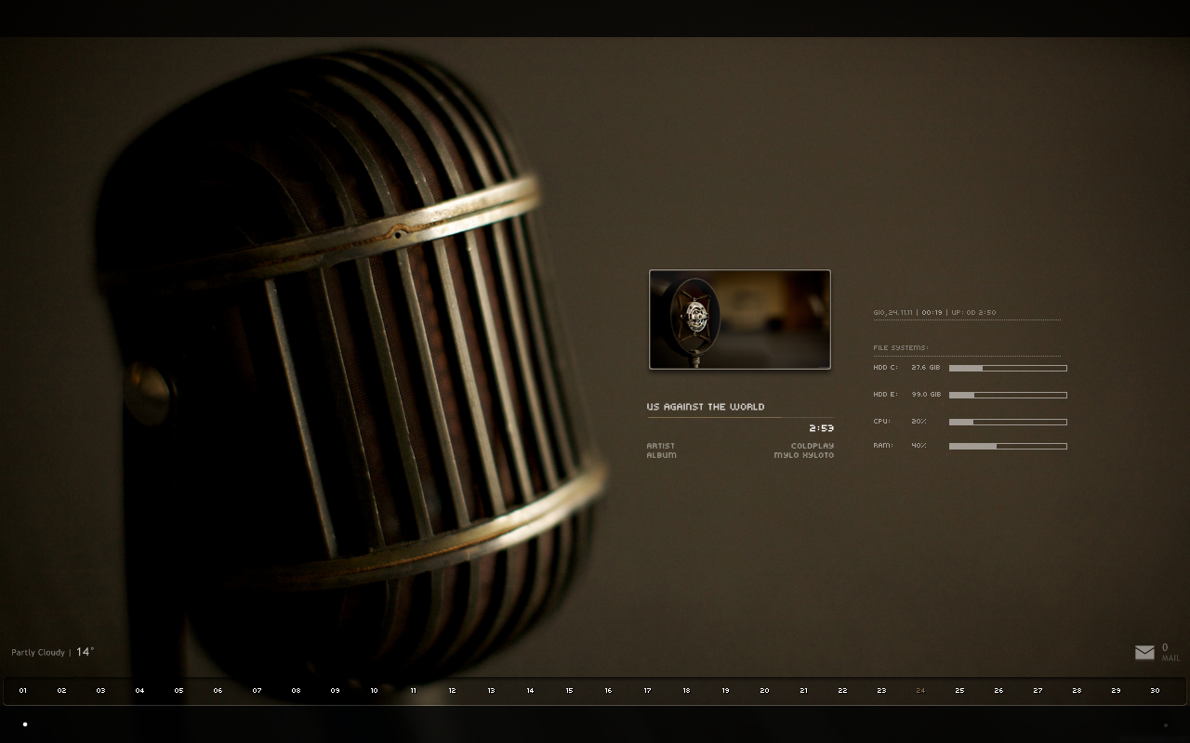Click the HDD C: usage bar
This screenshot has height=743, width=1190.
point(1008,368)
